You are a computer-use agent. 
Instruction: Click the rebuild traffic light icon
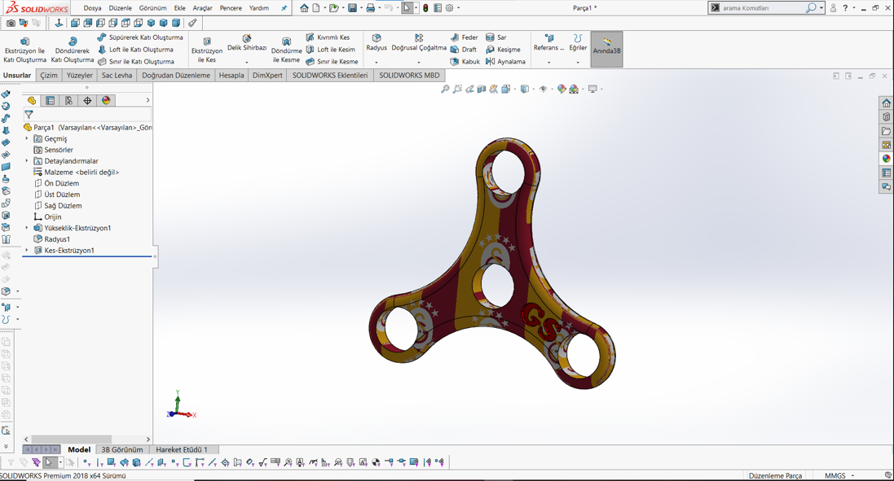coord(425,8)
